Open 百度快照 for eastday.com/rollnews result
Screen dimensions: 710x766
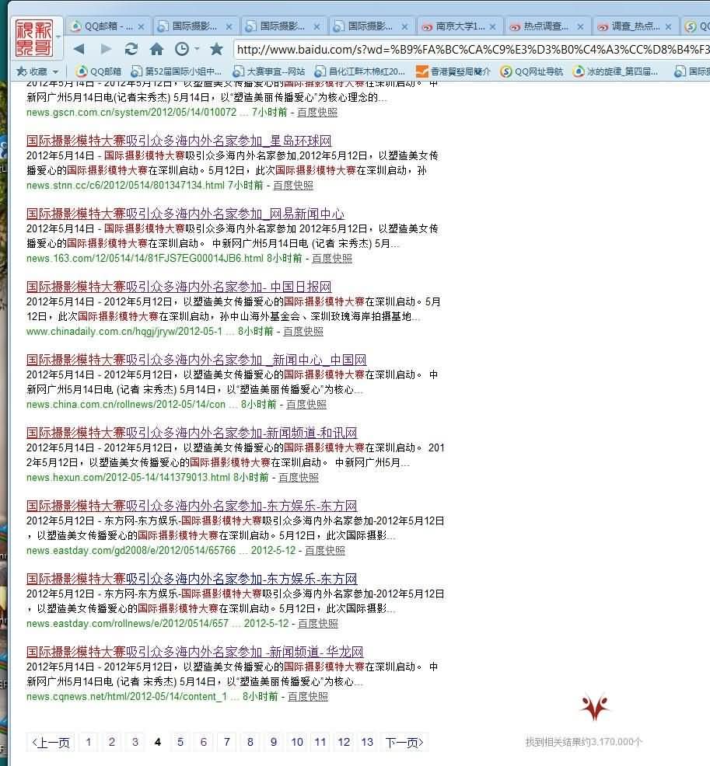[x=318, y=623]
